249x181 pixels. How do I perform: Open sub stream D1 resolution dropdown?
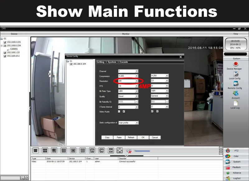click(x=160, y=81)
